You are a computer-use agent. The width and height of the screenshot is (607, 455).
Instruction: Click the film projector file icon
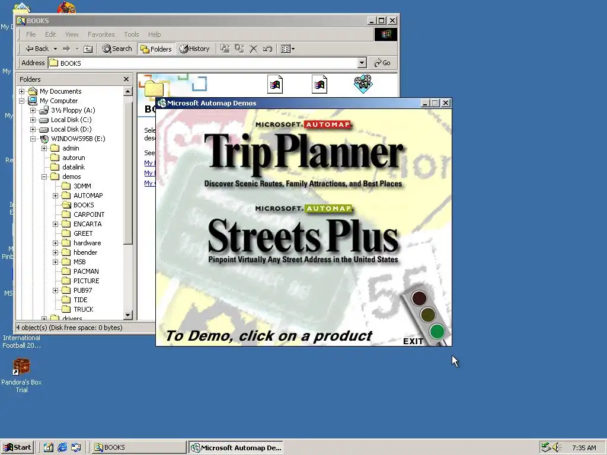click(x=363, y=84)
